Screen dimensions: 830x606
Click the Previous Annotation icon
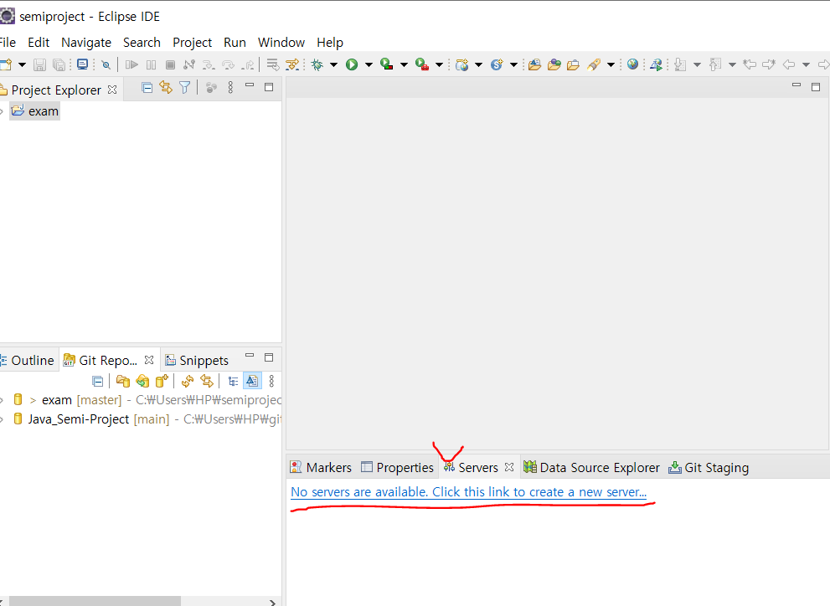(715, 64)
